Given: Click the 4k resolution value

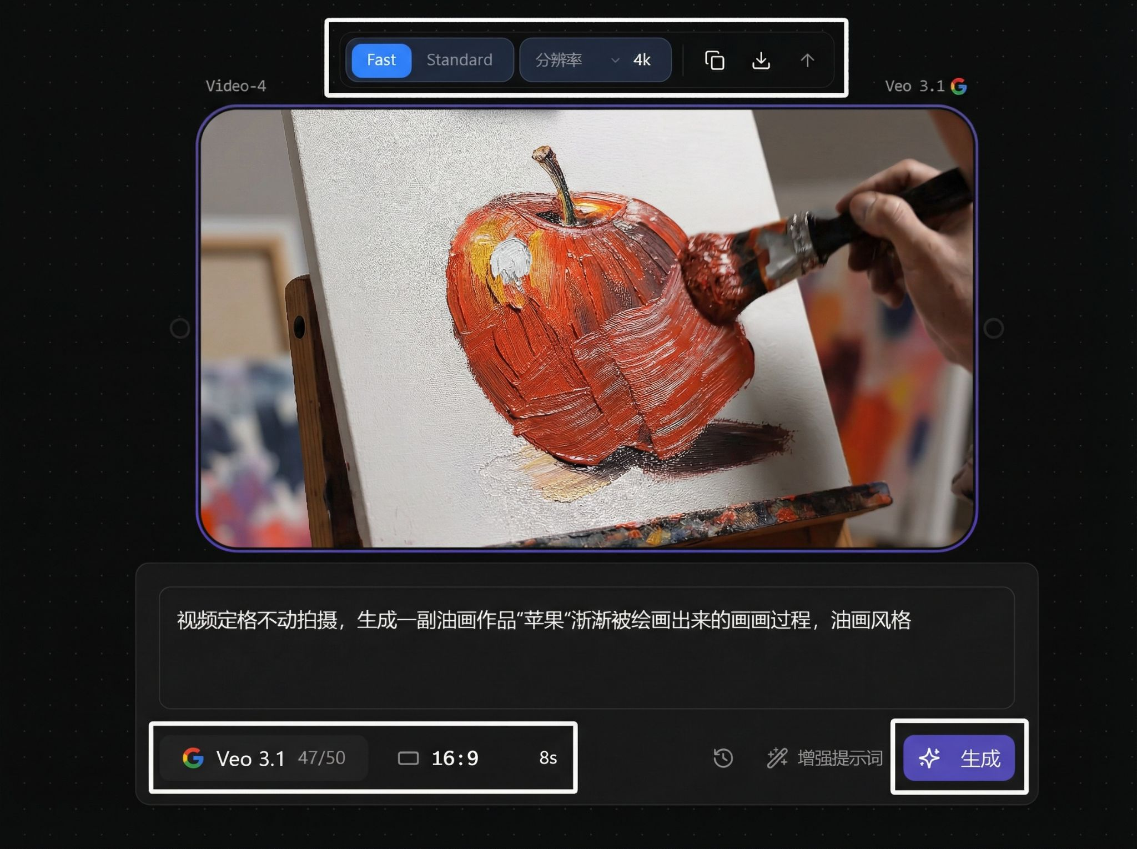Looking at the screenshot, I should (x=641, y=60).
